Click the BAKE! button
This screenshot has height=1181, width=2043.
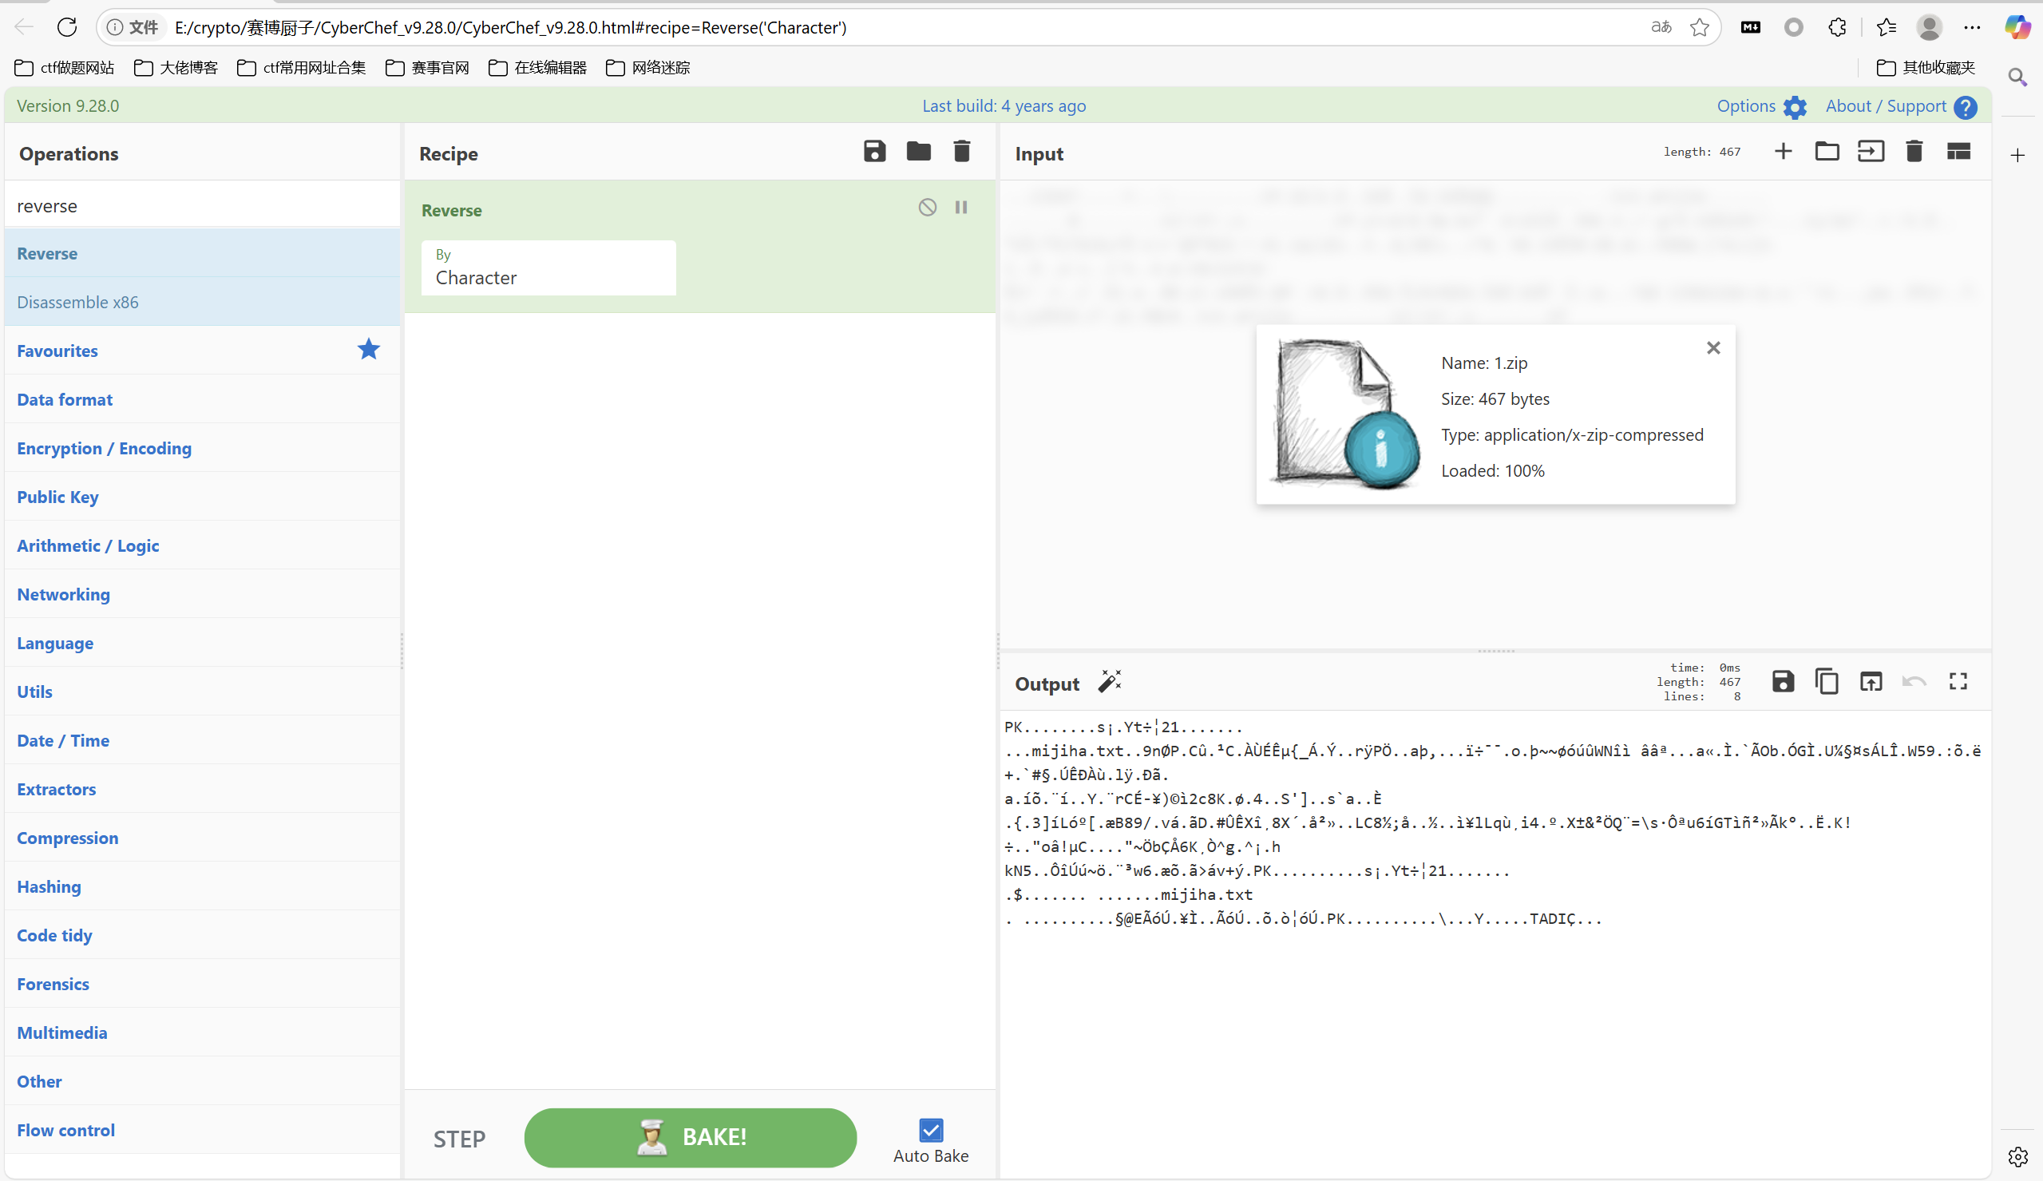click(x=690, y=1137)
